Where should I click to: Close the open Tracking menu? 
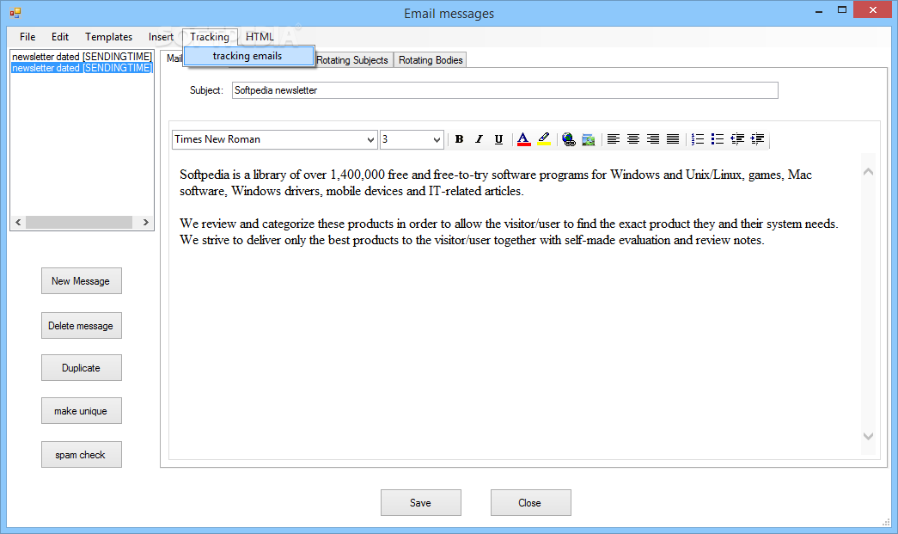pos(210,37)
